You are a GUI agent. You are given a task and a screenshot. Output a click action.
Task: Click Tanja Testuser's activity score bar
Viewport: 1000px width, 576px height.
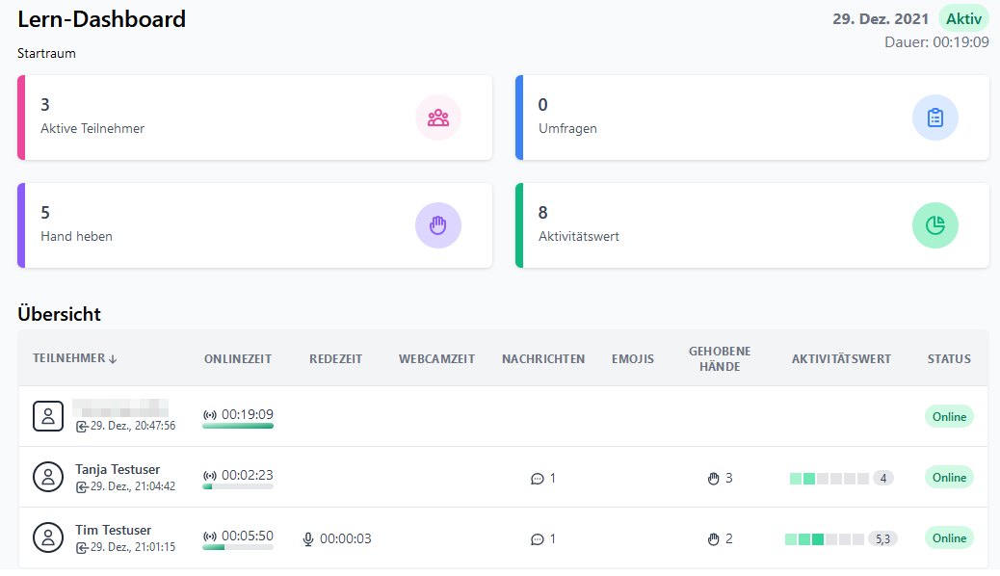[829, 478]
